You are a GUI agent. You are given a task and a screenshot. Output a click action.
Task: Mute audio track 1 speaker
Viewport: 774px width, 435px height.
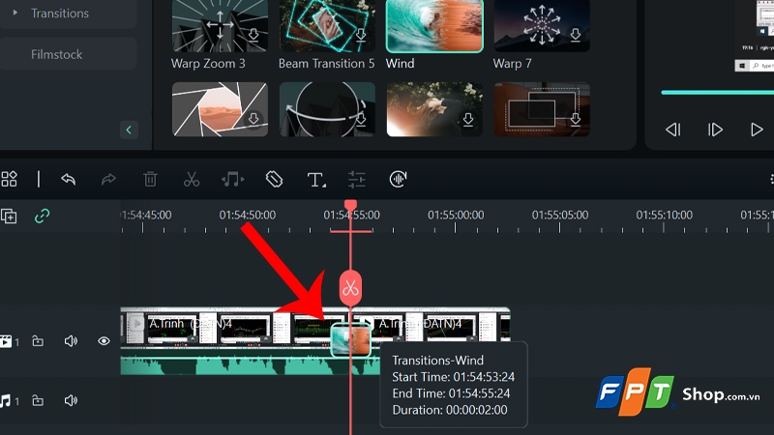(71, 400)
